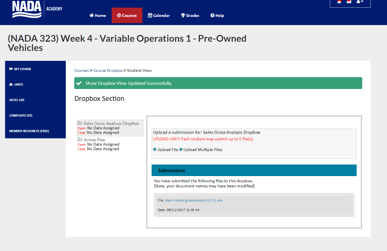Open the Help page
The width and height of the screenshot is (387, 251).
tap(217, 15)
